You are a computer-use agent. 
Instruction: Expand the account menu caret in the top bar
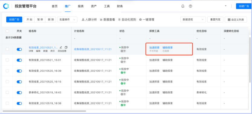226,6
